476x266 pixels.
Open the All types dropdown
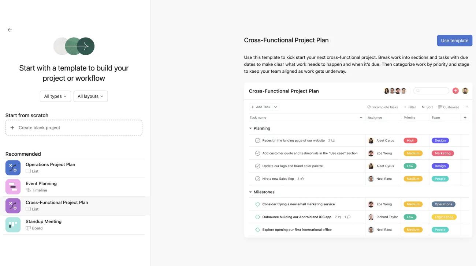(x=55, y=96)
